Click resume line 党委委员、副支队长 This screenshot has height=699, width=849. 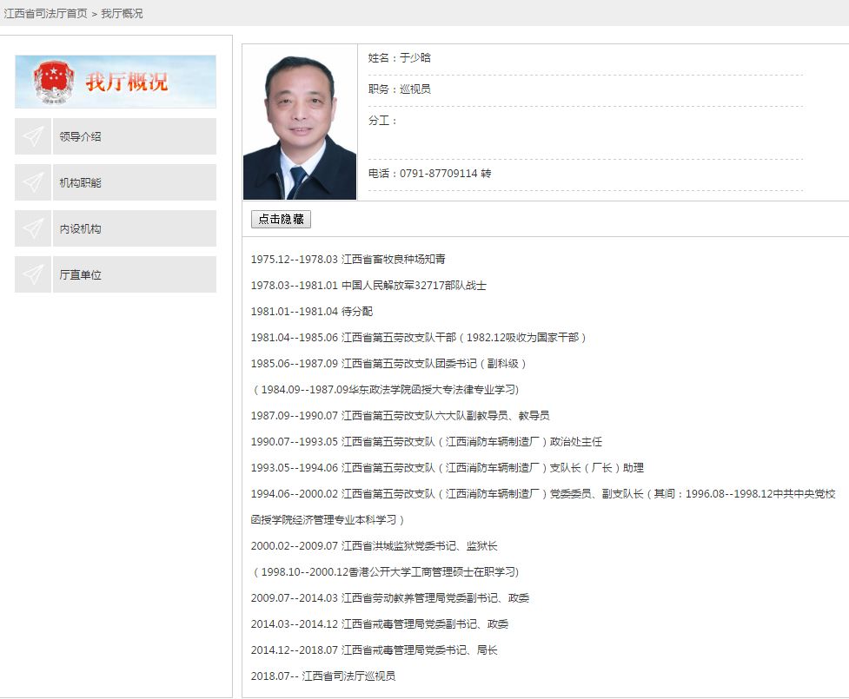click(x=543, y=493)
